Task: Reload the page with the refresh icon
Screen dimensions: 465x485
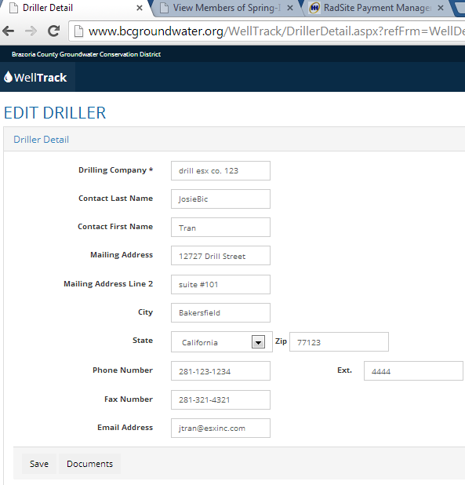Action: pyautogui.click(x=54, y=31)
